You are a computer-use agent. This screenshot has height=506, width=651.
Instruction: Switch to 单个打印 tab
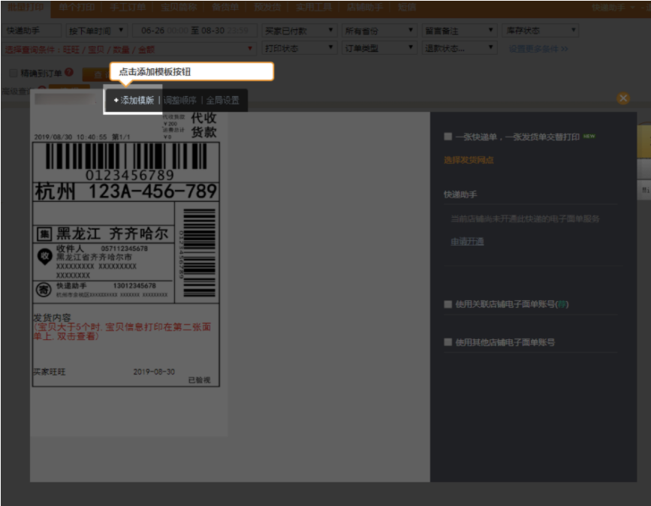click(x=77, y=8)
